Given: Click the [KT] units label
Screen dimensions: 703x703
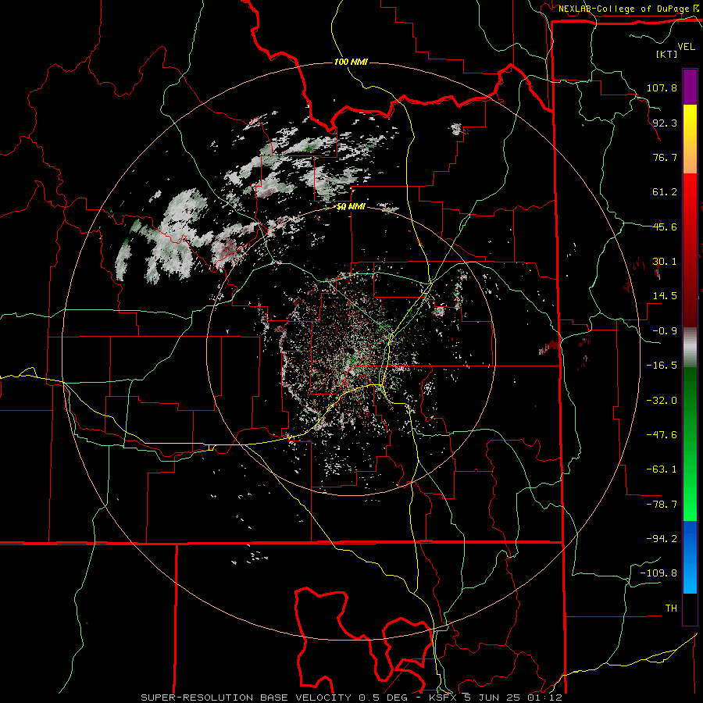Looking at the screenshot, I should click(x=666, y=54).
